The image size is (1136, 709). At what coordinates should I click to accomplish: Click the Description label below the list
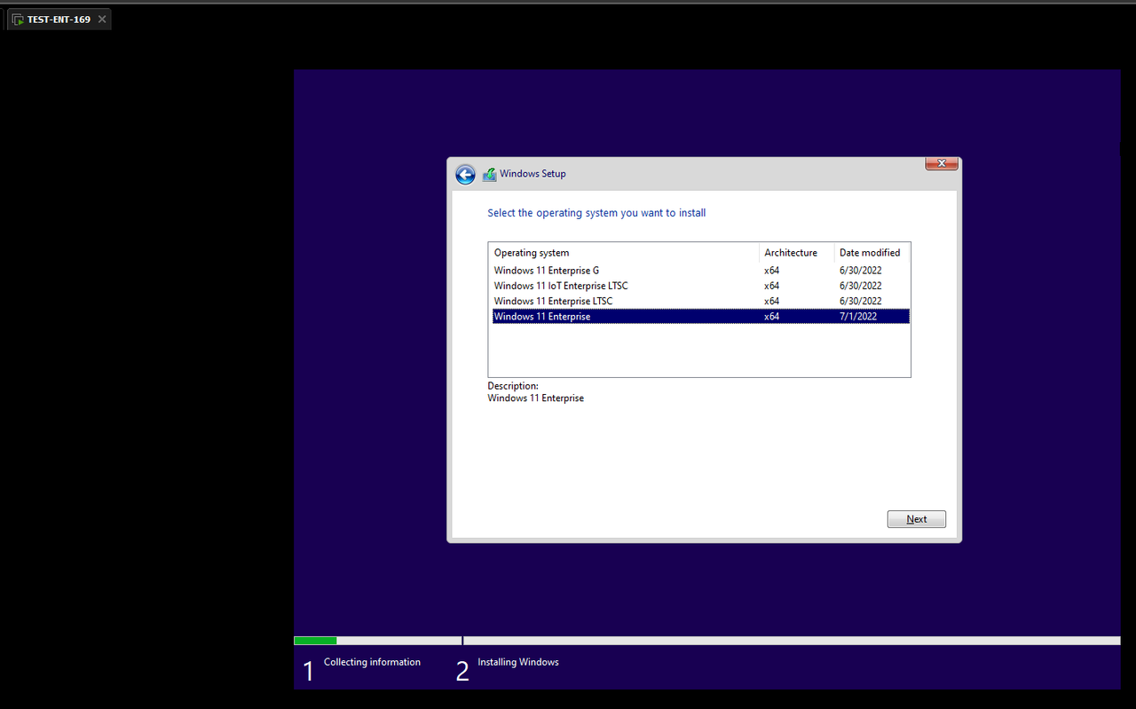[513, 386]
